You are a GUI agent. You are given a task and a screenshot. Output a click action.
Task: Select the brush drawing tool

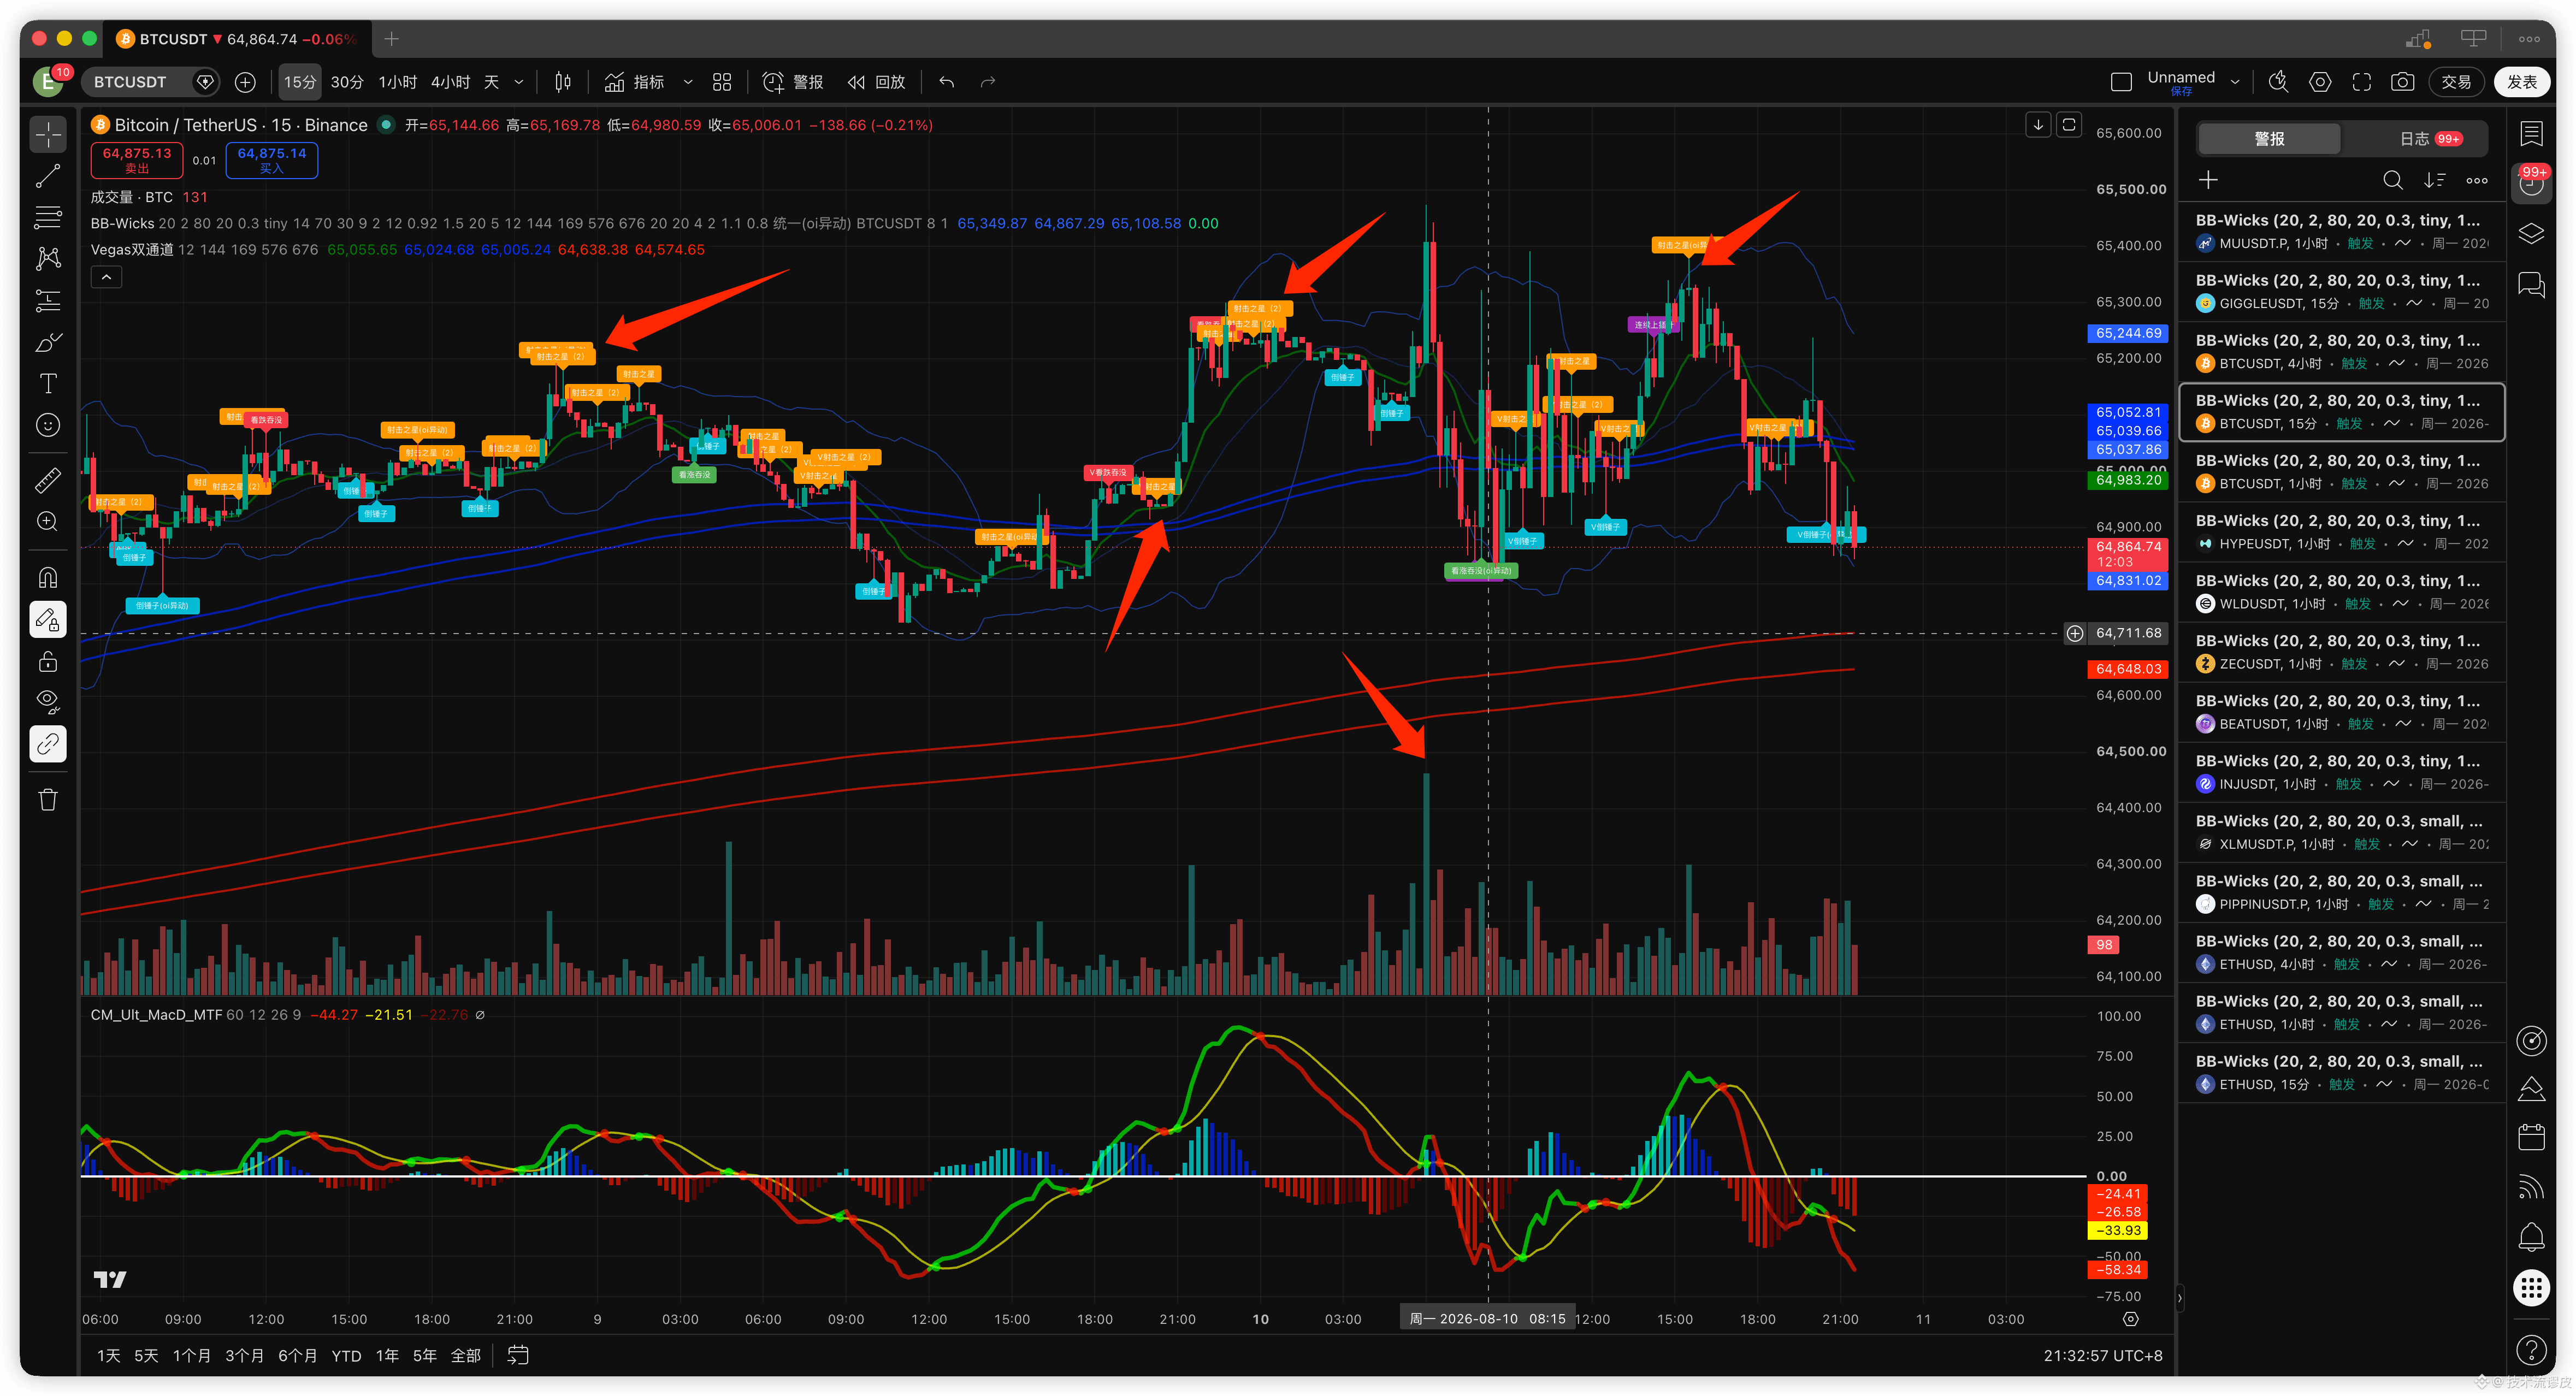(x=48, y=343)
